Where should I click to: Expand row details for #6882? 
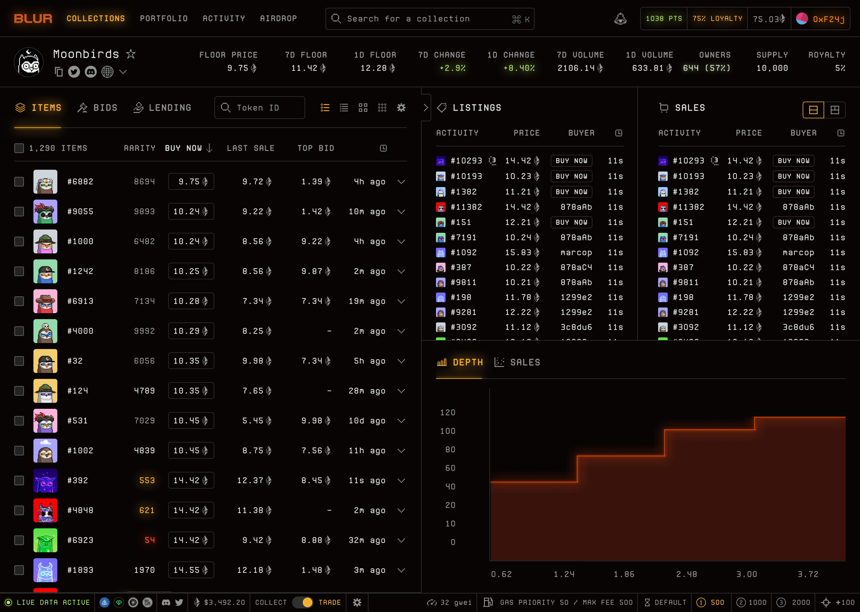[401, 182]
